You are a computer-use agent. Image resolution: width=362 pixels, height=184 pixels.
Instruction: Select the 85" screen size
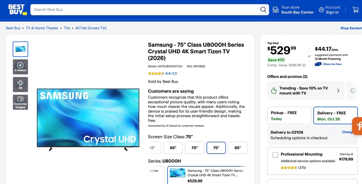[238, 148]
